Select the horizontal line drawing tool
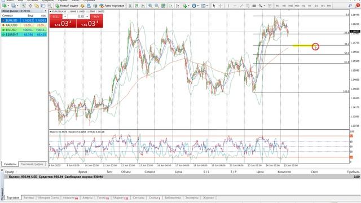This screenshot has height=203, width=361. click(x=235, y=6)
